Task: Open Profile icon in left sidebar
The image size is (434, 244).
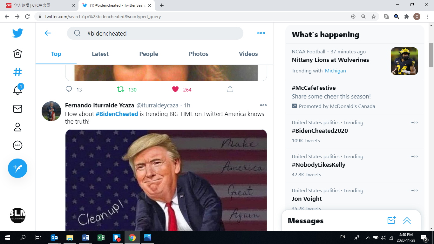Action: (x=17, y=127)
